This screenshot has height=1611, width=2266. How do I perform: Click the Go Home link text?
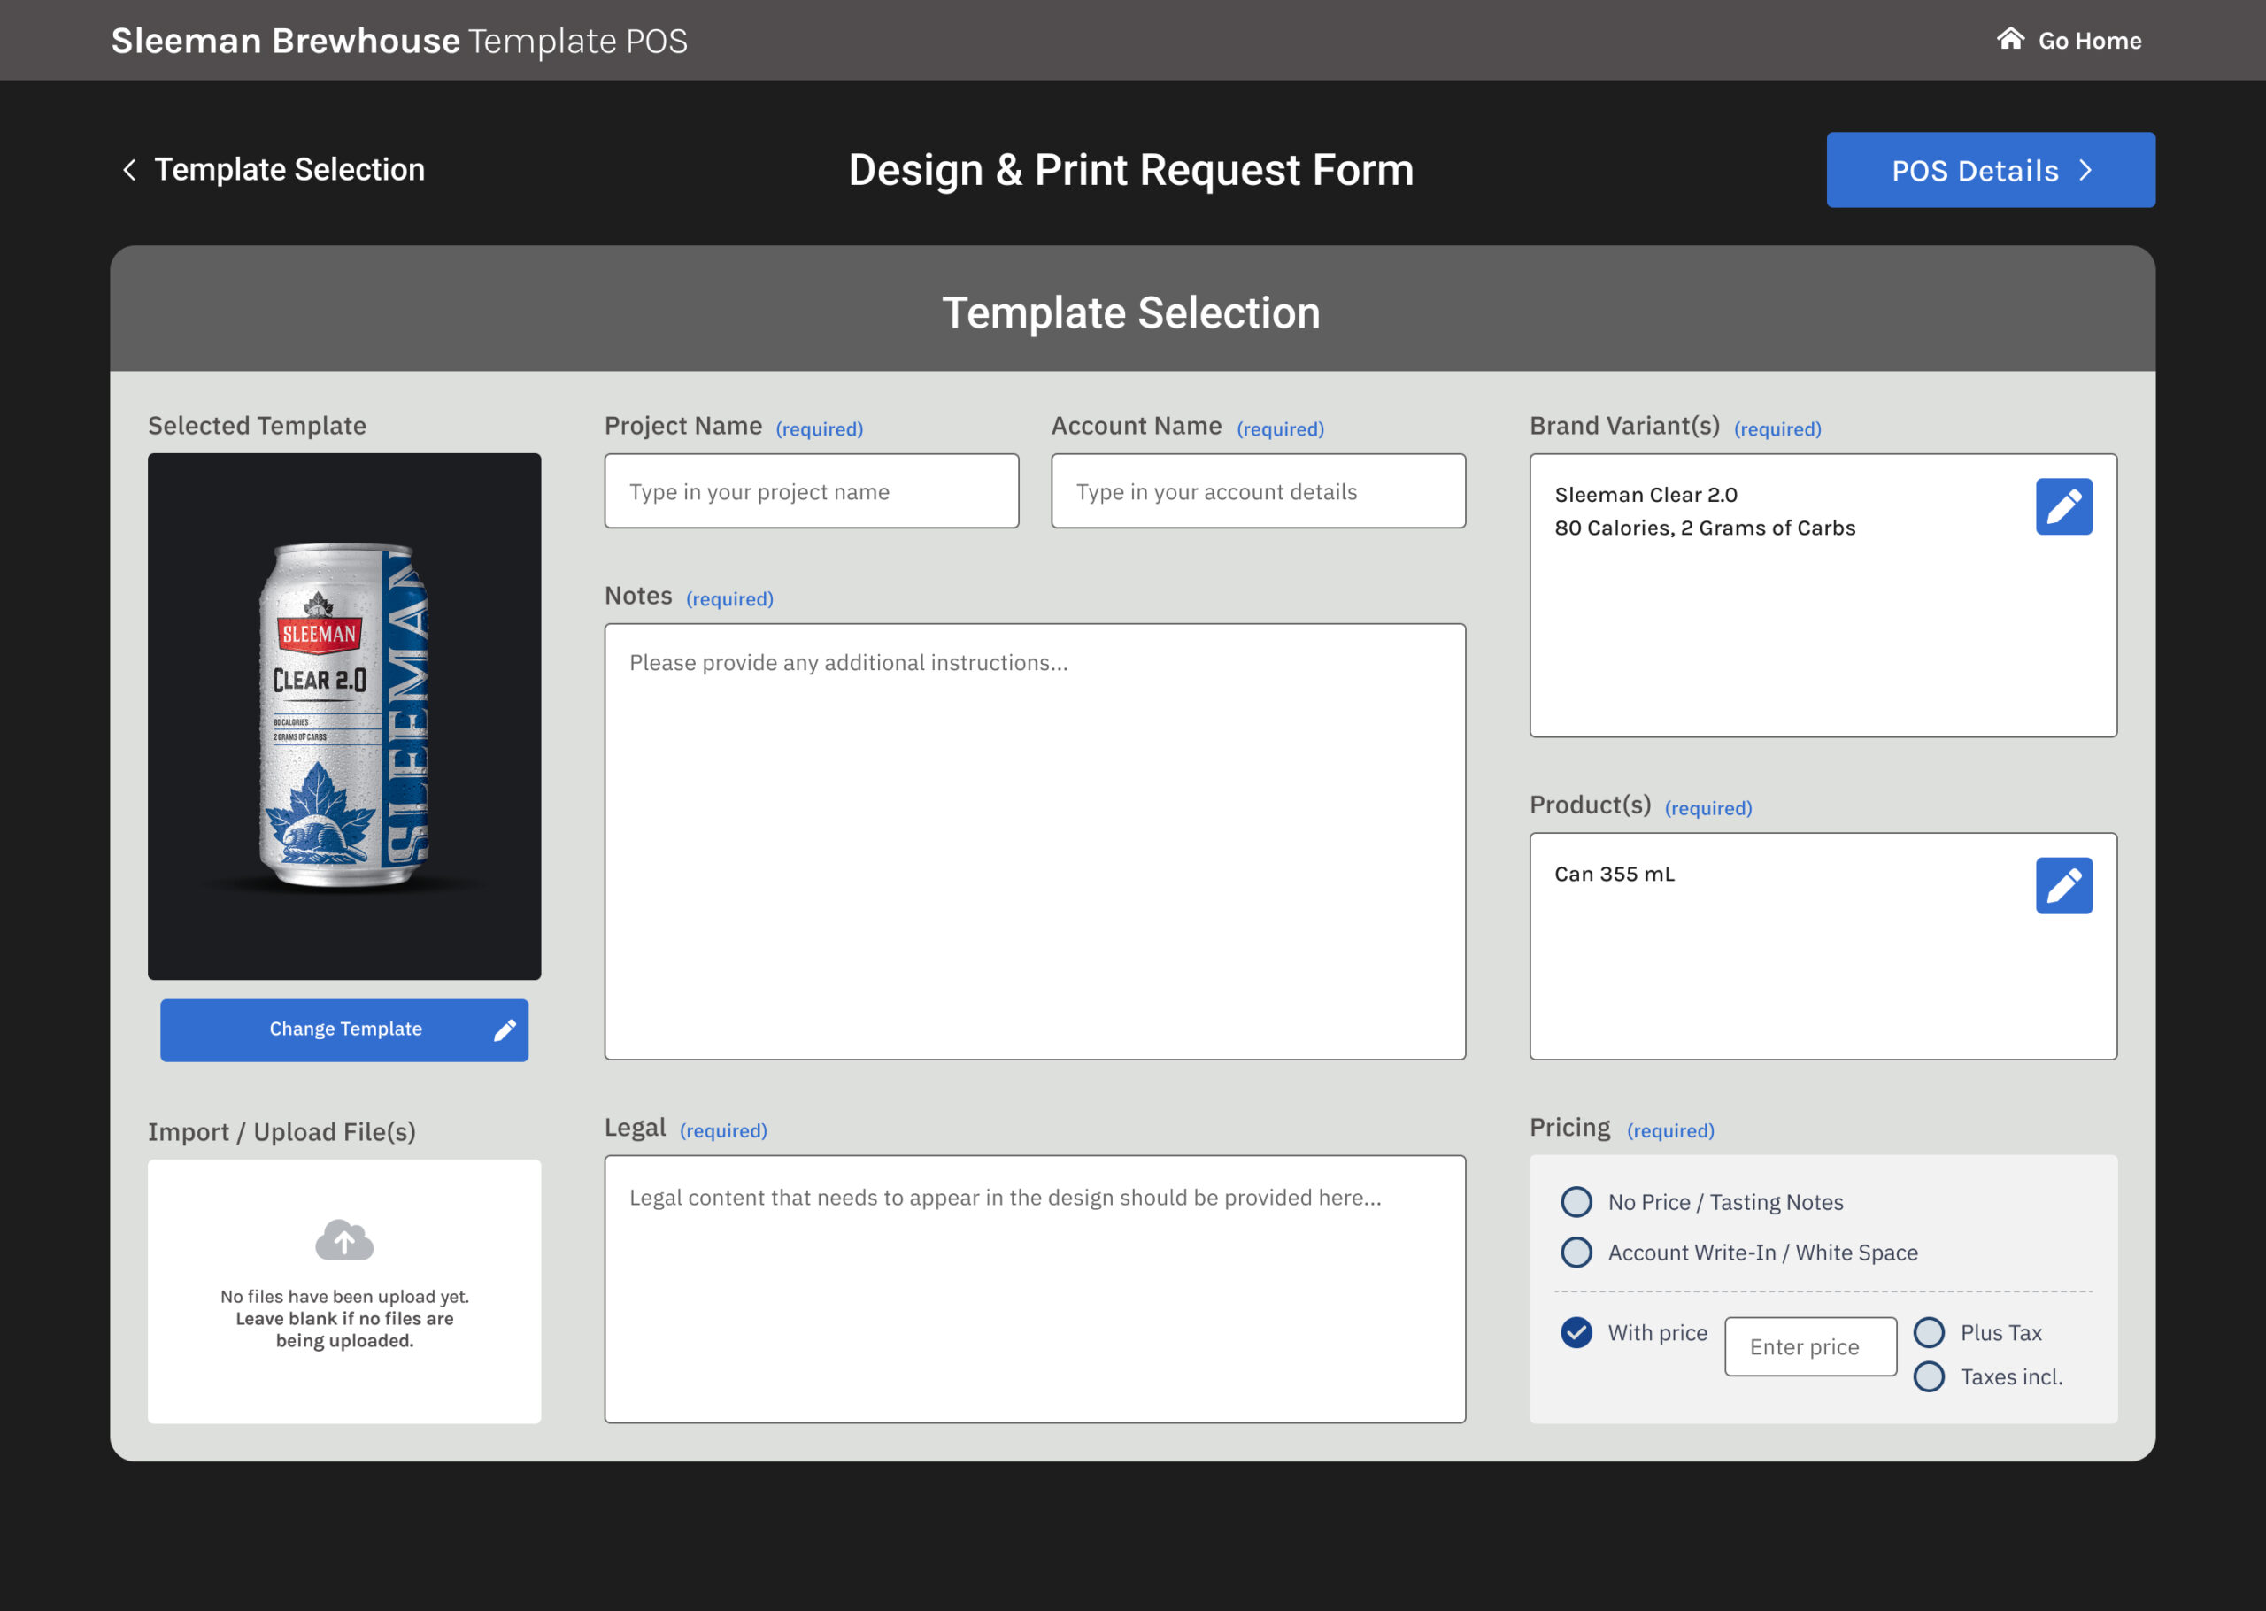pyautogui.click(x=2088, y=41)
